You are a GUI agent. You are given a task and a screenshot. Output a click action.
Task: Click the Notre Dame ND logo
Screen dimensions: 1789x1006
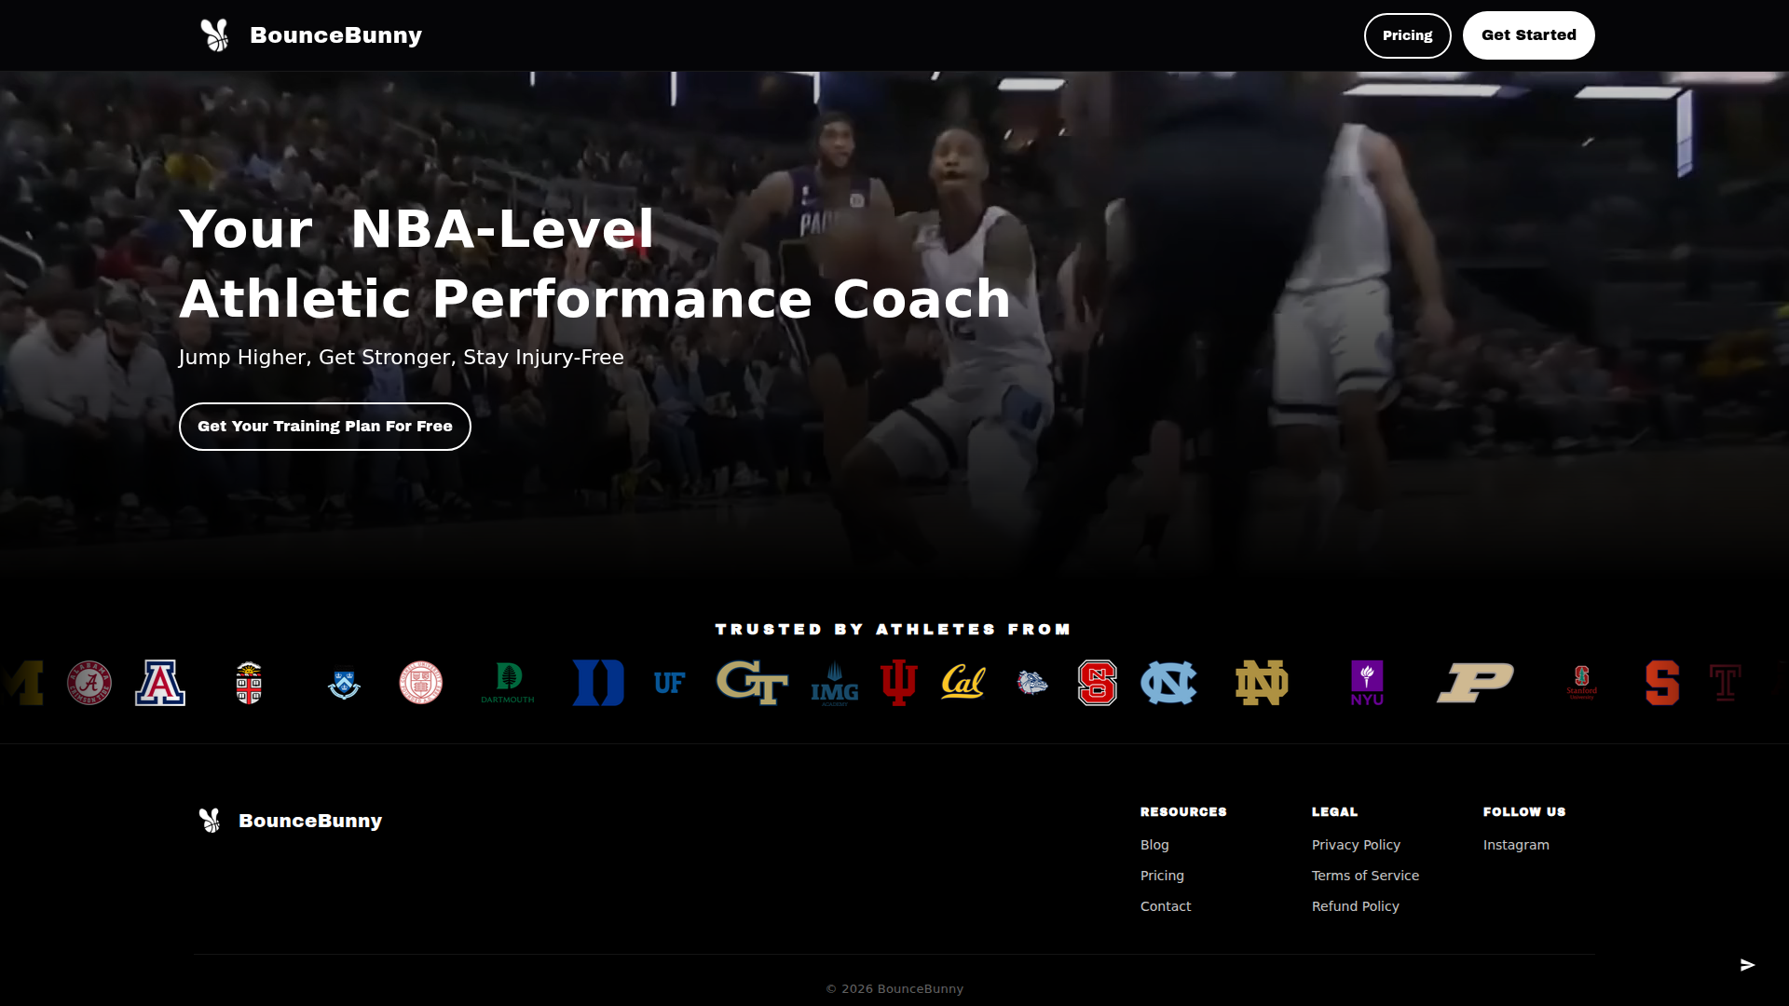coord(1262,683)
